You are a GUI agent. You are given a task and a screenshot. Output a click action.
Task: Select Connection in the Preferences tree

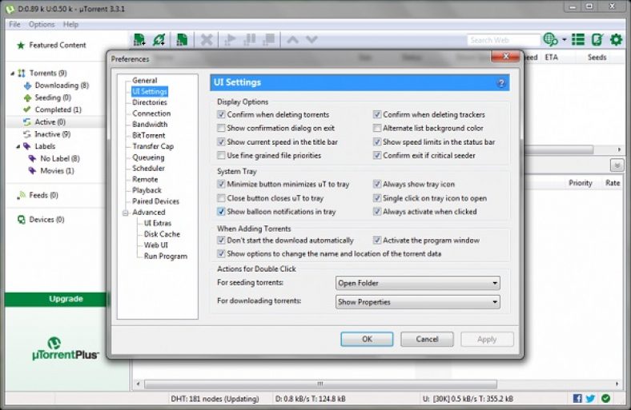click(151, 113)
